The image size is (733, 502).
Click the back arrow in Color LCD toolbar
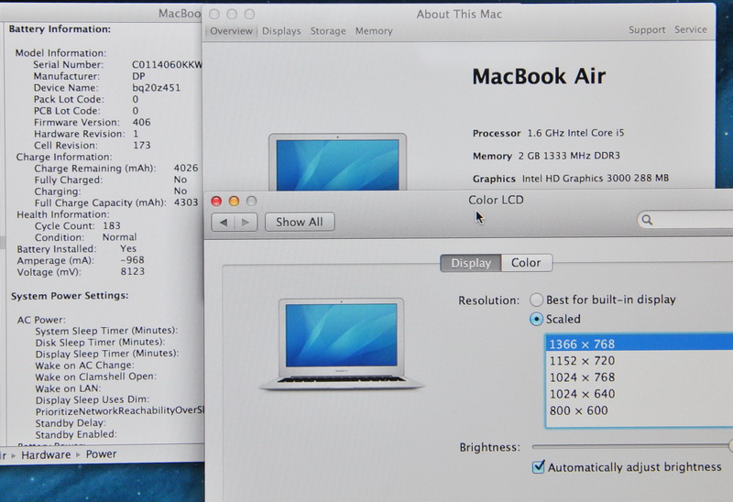point(223,222)
